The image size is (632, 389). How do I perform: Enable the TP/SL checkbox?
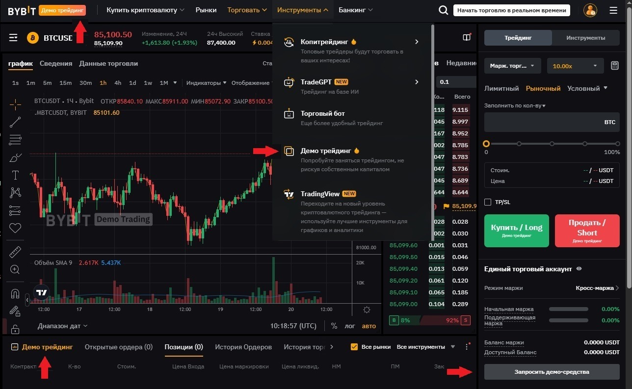click(488, 202)
